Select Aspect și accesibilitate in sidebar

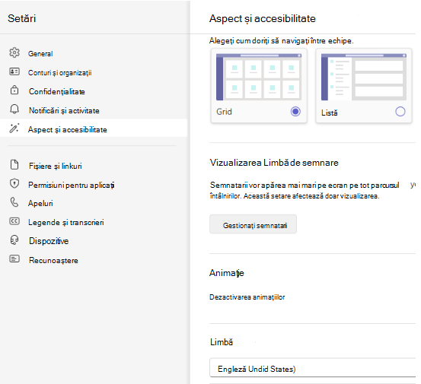coord(94,129)
